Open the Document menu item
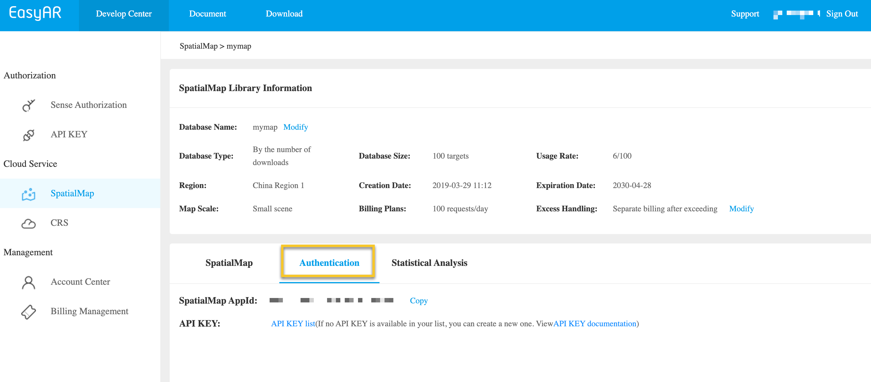This screenshot has height=382, width=871. (x=207, y=14)
